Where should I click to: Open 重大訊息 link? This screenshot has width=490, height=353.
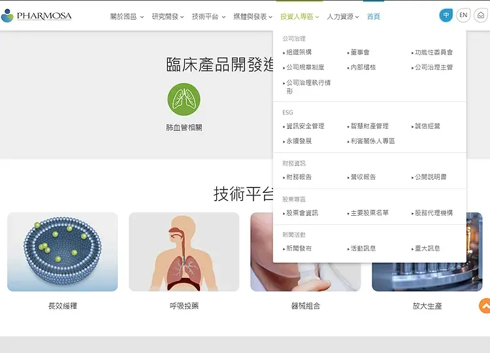tap(427, 248)
